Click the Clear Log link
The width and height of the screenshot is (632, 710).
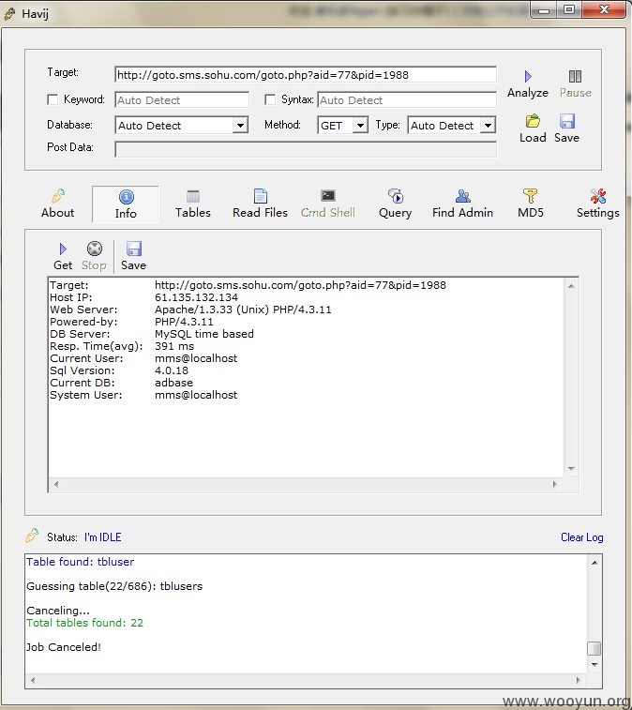[581, 537]
